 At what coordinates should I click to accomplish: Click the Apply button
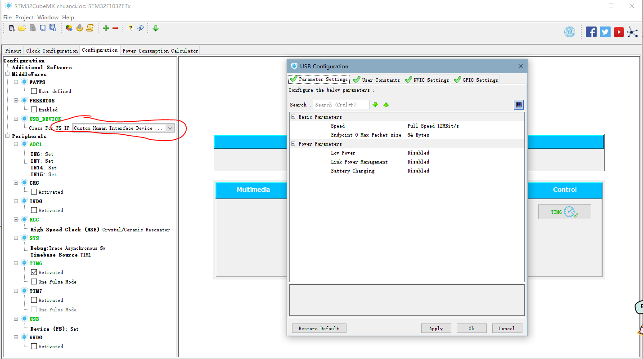pos(436,328)
